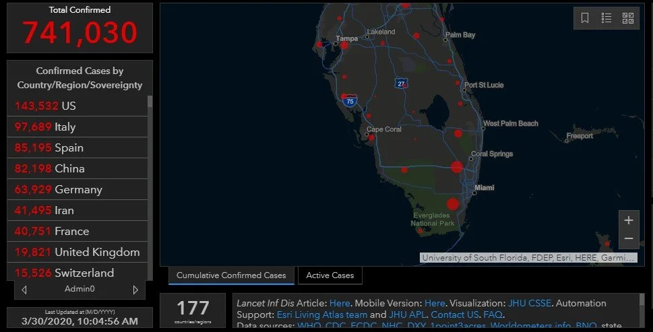Screen dimensions: 653x332
Task: Click the 741,030 Total Confirmed figure
Action: pyautogui.click(x=80, y=32)
